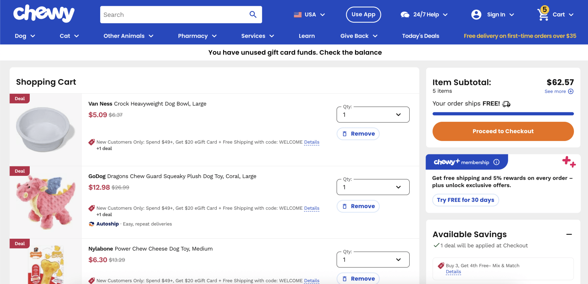The image size is (588, 284).
Task: Open the shopping cart icon
Action: click(543, 14)
